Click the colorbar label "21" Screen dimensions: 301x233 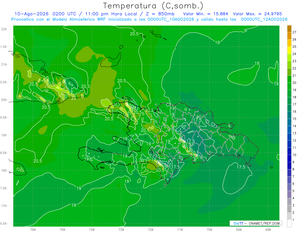click(x=294, y=75)
